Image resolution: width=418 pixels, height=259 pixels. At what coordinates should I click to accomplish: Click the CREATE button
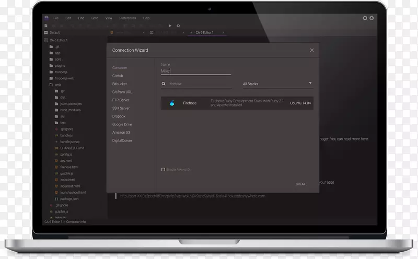[301, 184]
